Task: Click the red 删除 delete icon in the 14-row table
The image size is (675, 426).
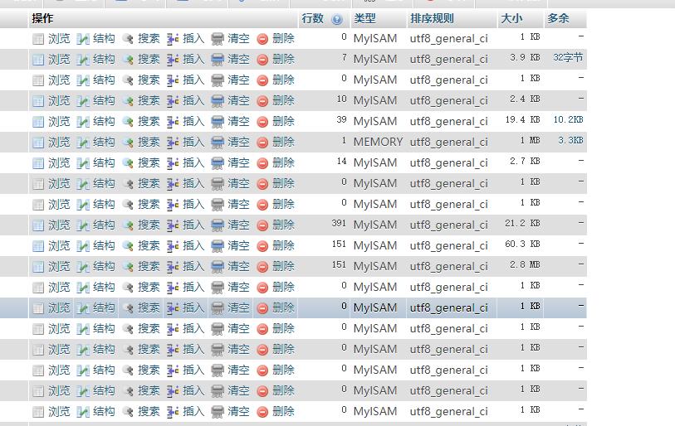Action: pyautogui.click(x=262, y=162)
